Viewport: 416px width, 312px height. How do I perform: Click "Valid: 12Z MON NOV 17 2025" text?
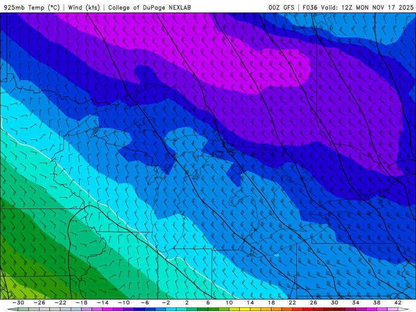[x=367, y=7]
